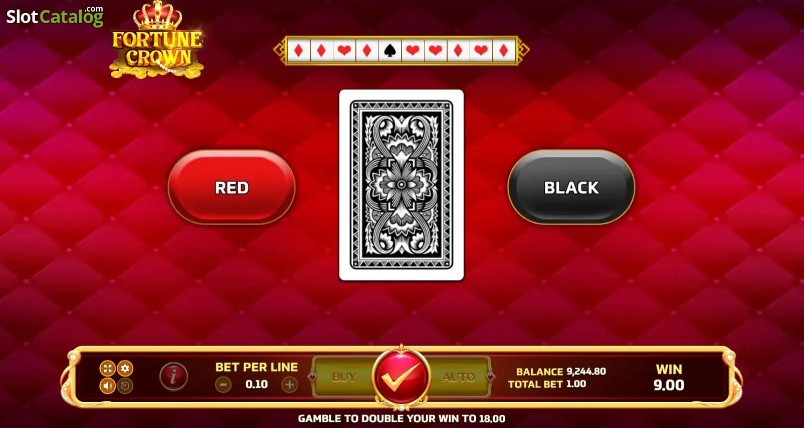Click the bet per line value 0.10
The height and width of the screenshot is (428, 804).
pos(257,384)
